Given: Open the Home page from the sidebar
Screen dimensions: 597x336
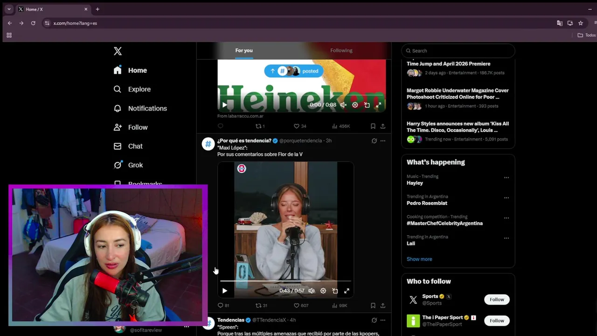Looking at the screenshot, I should 130,70.
